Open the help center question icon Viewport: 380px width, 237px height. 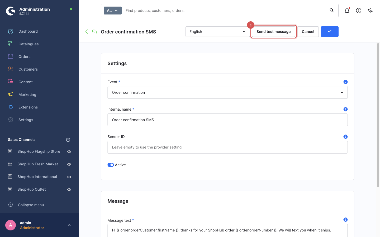tap(359, 11)
